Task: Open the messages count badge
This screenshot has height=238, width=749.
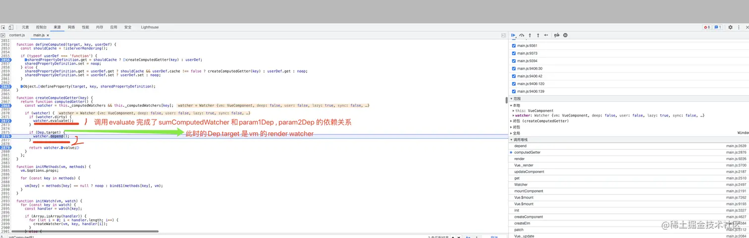Action: pos(718,27)
